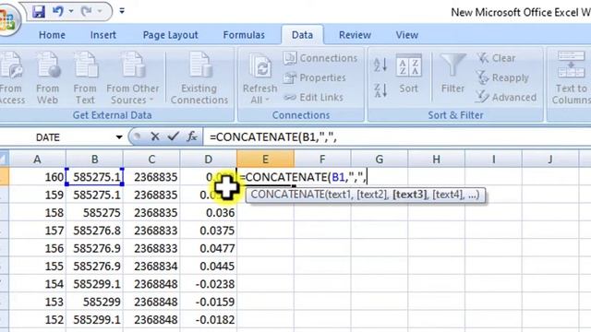Screen dimensions: 591x332
Task: Click the Redo arrow icon
Action: coord(86,11)
